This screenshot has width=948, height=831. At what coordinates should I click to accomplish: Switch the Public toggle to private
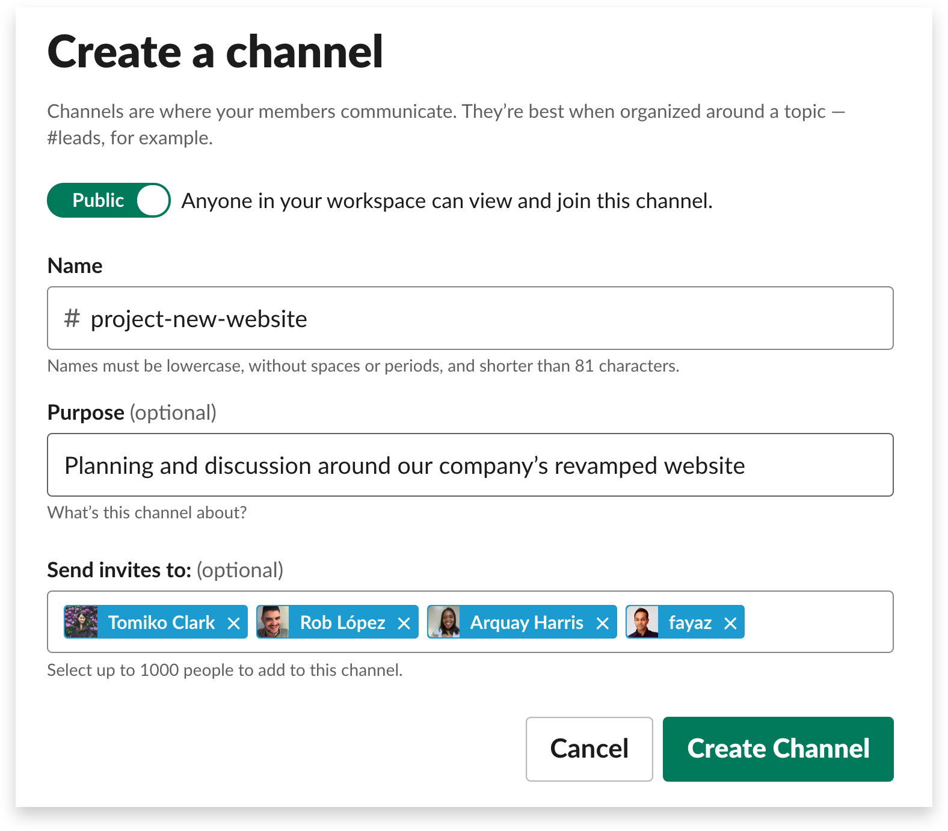(x=109, y=200)
